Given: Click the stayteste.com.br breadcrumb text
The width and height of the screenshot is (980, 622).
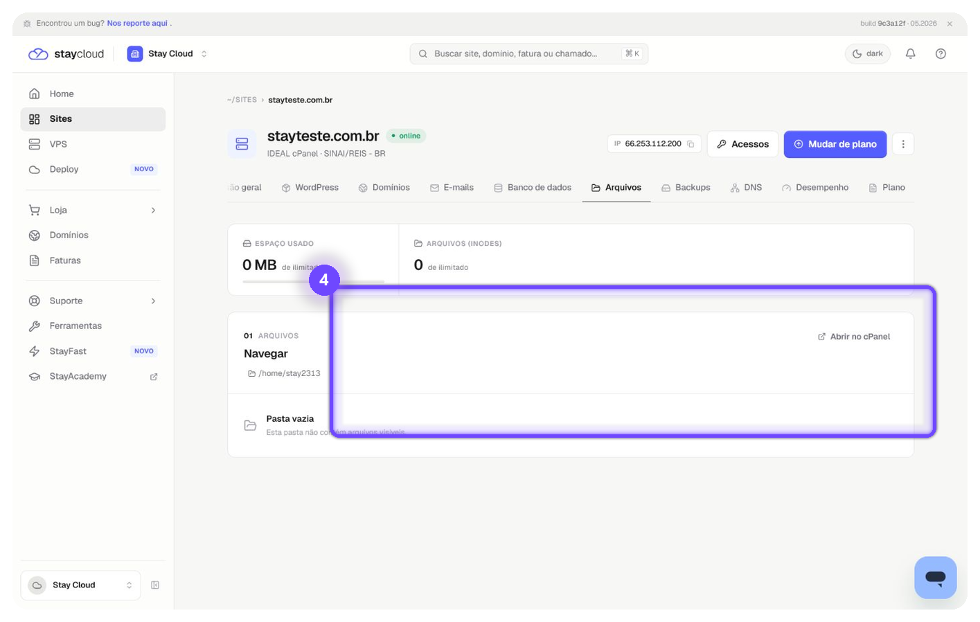Looking at the screenshot, I should (x=300, y=100).
